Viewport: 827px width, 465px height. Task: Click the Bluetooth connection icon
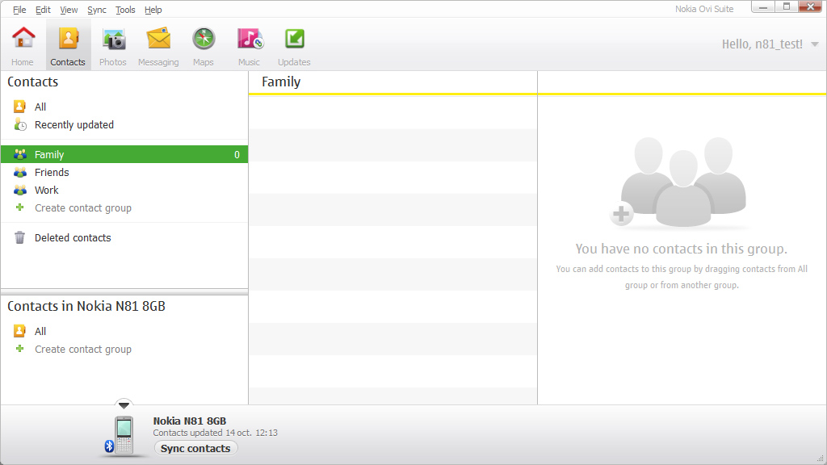tap(109, 446)
